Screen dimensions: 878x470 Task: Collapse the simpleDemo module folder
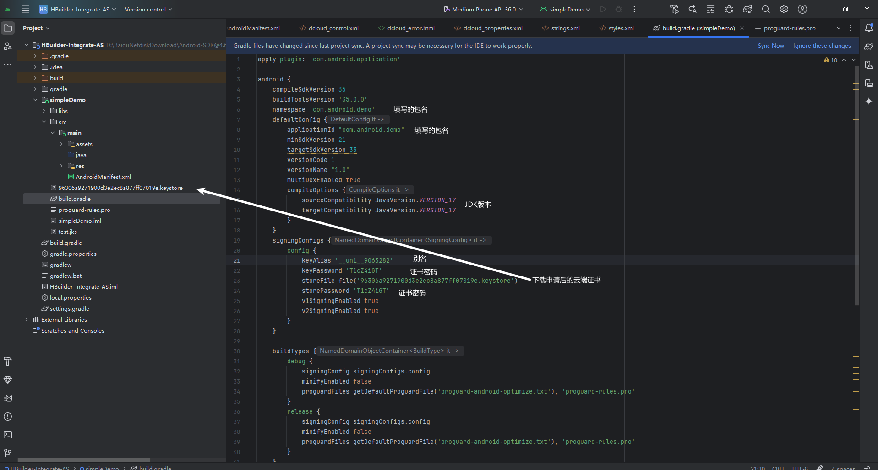point(35,100)
